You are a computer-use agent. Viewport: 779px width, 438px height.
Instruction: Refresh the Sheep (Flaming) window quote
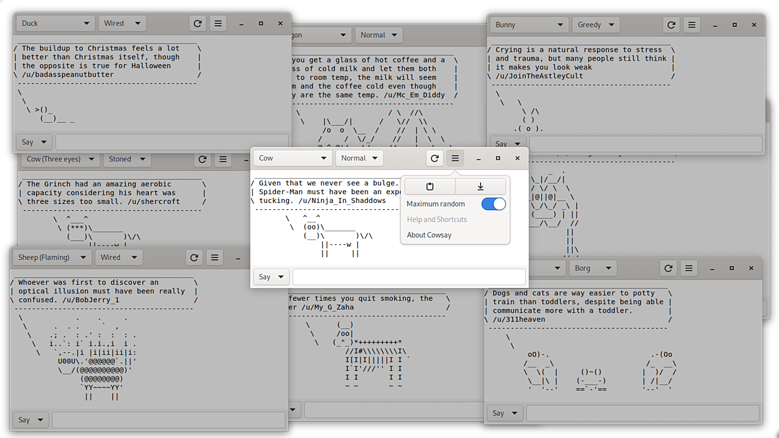click(x=194, y=257)
